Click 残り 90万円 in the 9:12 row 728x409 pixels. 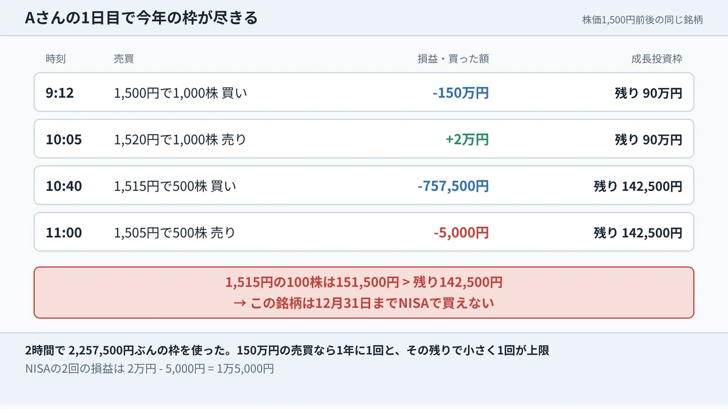point(649,93)
